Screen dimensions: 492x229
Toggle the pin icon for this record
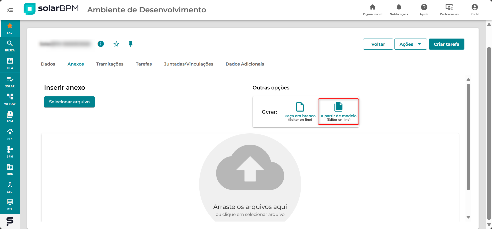pyautogui.click(x=130, y=44)
